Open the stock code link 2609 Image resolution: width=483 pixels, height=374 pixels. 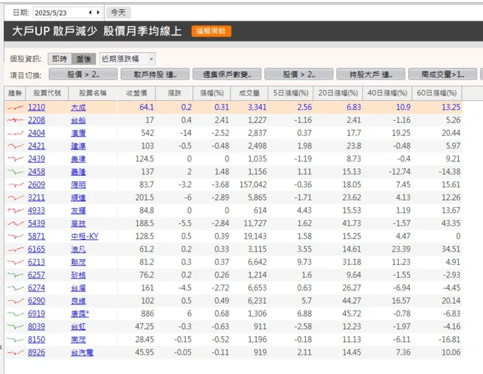(x=37, y=185)
